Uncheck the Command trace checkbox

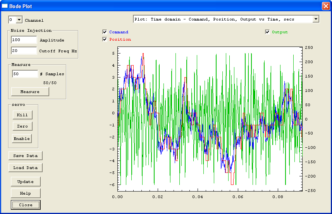[105, 32]
